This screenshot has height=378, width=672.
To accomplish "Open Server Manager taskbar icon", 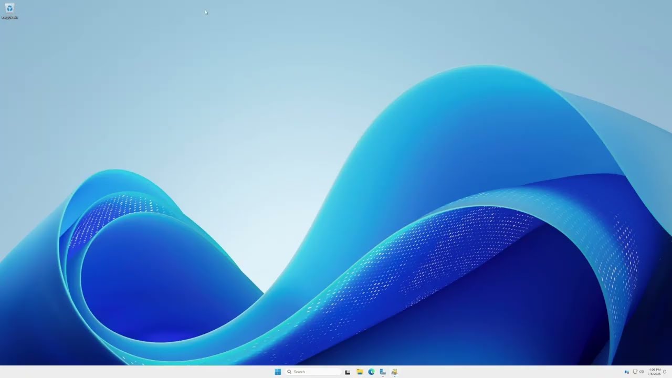I will coord(383,372).
